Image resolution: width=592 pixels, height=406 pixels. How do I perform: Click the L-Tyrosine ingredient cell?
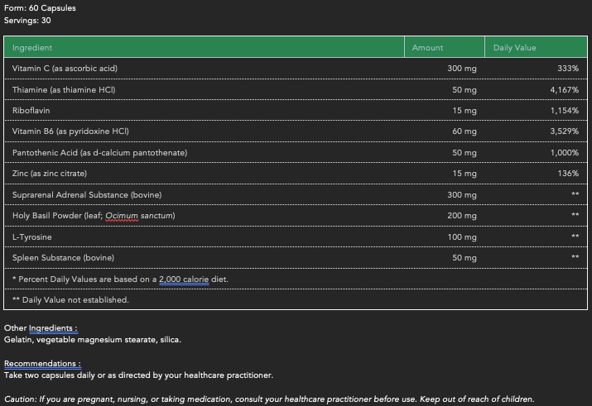coord(32,236)
